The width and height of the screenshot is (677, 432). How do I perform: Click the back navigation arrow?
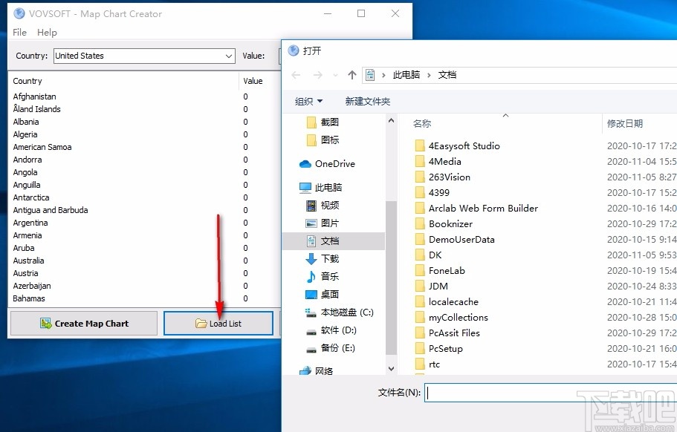294,74
